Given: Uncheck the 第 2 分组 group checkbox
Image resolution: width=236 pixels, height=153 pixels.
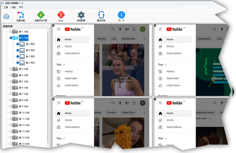Looking at the screenshot, I should click(x=11, y=38).
